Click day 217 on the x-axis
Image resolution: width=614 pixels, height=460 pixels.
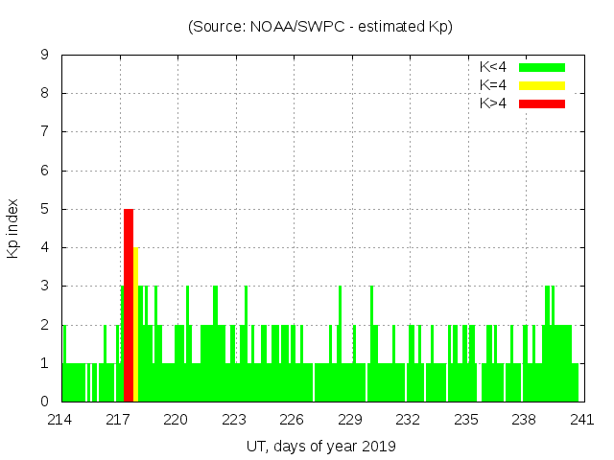pyautogui.click(x=119, y=420)
